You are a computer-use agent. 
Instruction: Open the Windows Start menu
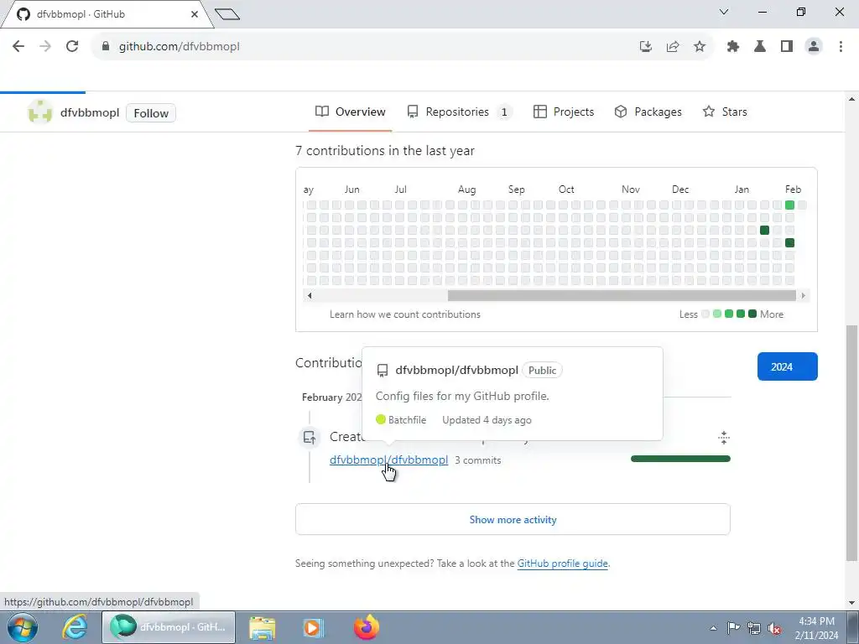point(22,627)
